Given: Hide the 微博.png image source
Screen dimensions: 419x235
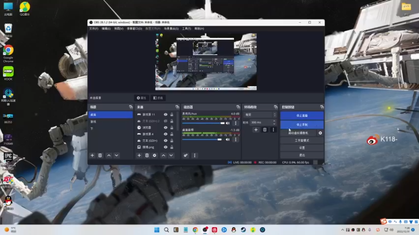Looking at the screenshot, I should point(166,147).
